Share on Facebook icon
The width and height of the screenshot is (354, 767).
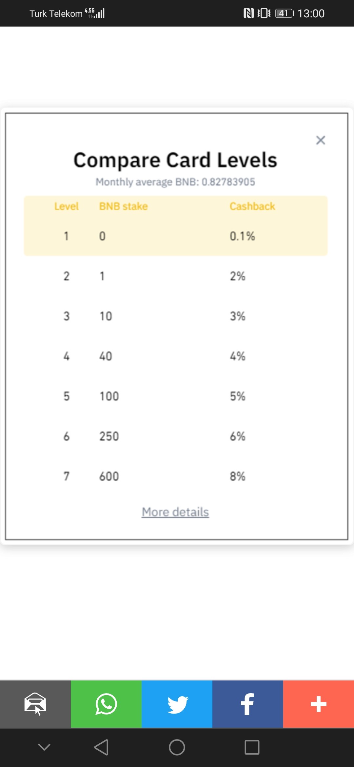click(248, 704)
